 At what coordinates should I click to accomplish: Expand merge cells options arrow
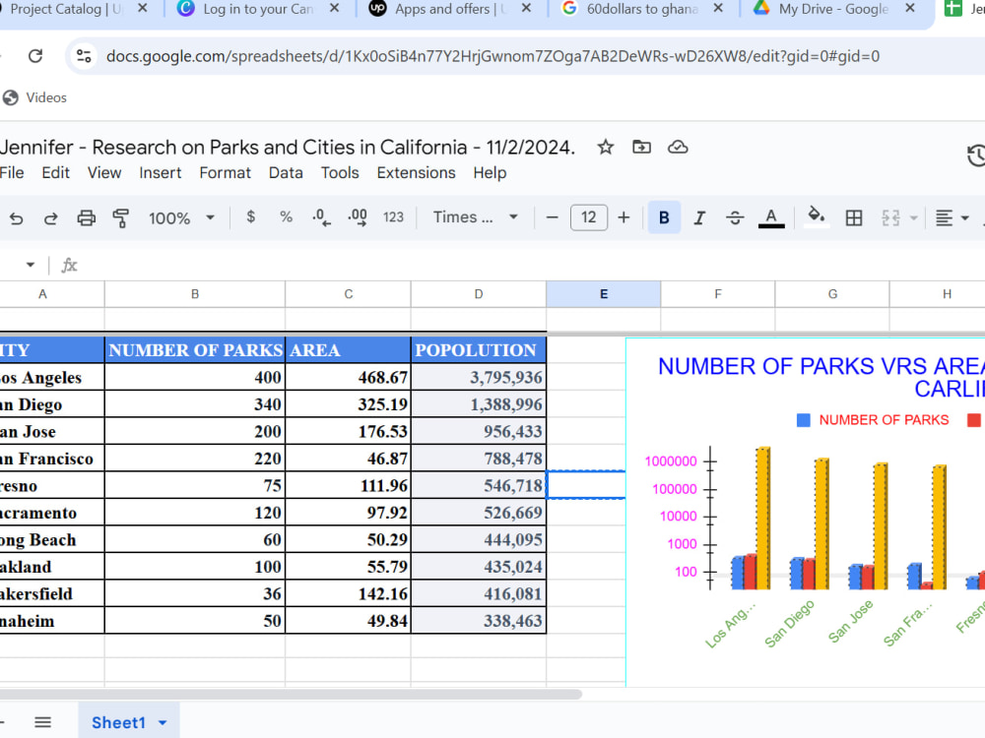914,218
